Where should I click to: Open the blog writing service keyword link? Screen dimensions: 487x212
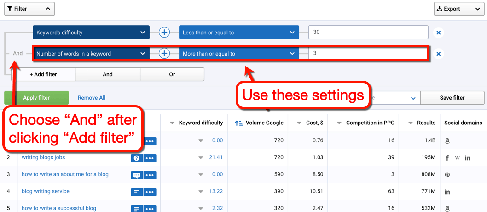click(46, 191)
